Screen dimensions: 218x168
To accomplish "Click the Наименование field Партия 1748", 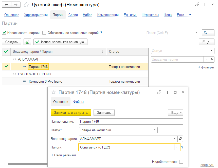I will click(131, 121).
